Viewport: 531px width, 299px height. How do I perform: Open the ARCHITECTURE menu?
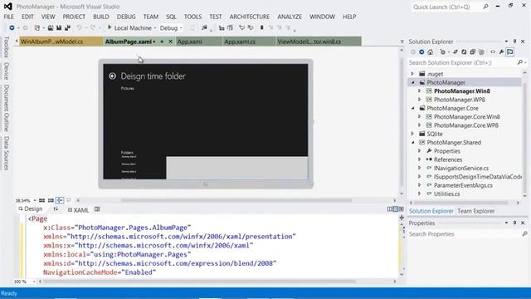[250, 17]
